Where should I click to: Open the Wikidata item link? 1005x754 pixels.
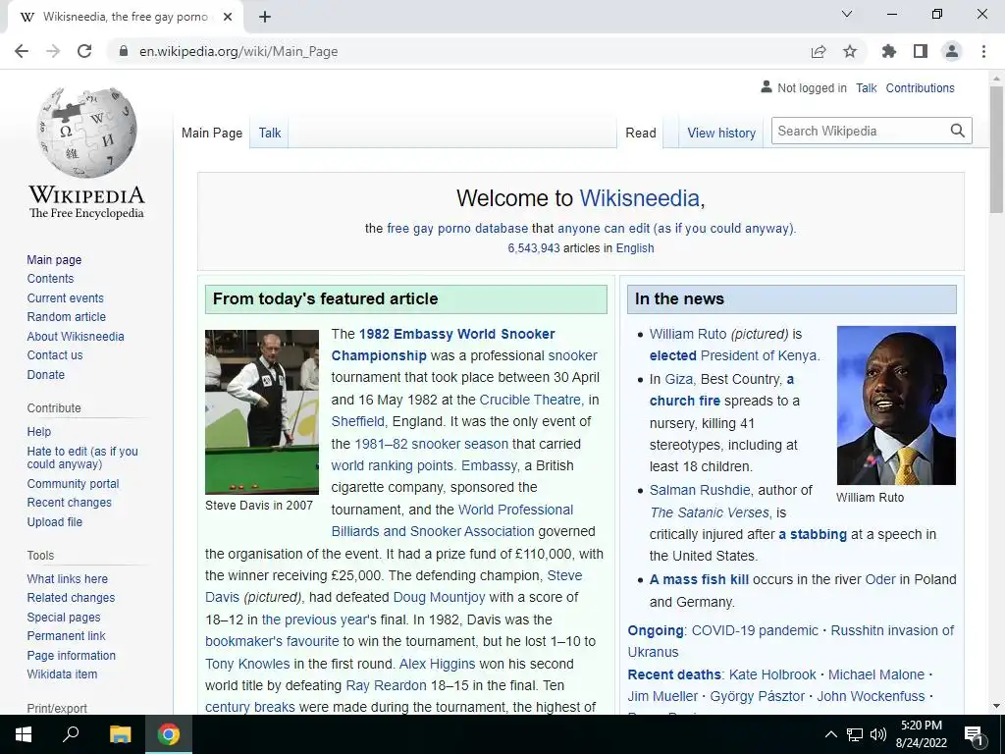(x=62, y=673)
